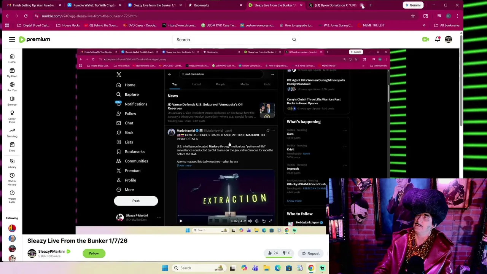Open Library in Rumble sidebar
Viewport: 487px width, 274px height.
click(x=12, y=163)
